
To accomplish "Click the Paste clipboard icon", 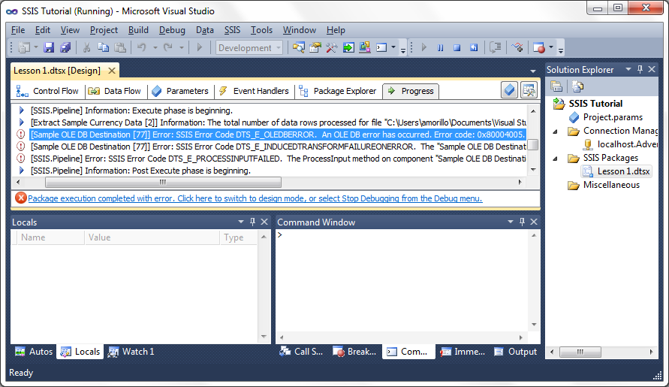I will click(x=120, y=47).
